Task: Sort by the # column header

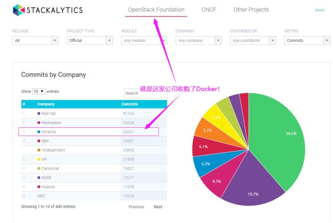Action: click(x=24, y=104)
